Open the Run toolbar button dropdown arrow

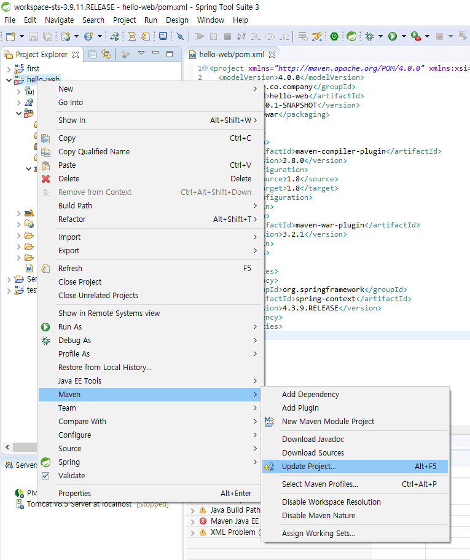tap(404, 37)
